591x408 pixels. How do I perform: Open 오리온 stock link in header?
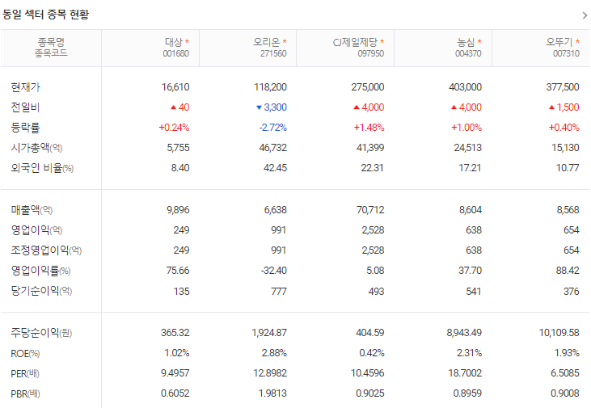[x=267, y=42]
